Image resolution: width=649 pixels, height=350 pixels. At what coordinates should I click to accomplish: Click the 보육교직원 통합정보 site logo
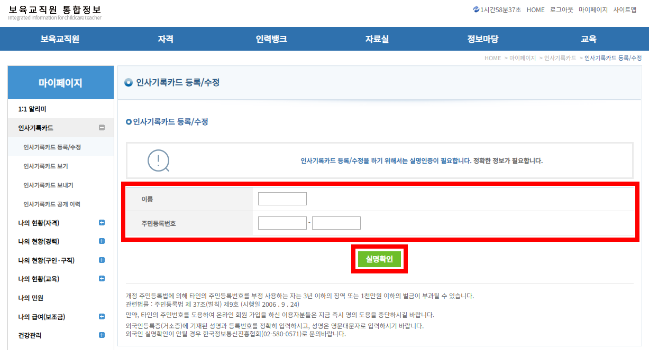(x=55, y=13)
